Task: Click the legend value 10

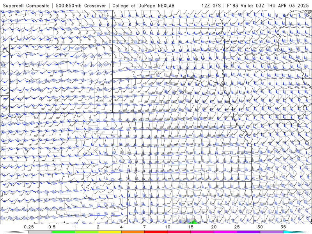Action: tap(168, 227)
